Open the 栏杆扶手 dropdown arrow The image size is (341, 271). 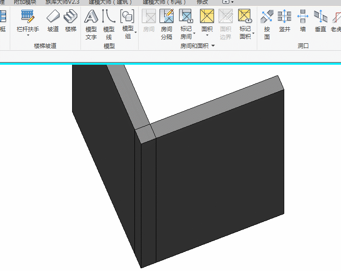tap(28, 35)
